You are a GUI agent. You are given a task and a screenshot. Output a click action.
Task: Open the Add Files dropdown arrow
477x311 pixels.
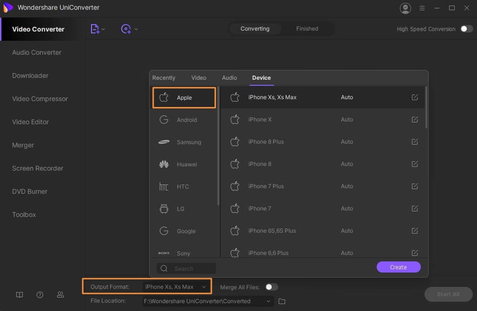104,29
